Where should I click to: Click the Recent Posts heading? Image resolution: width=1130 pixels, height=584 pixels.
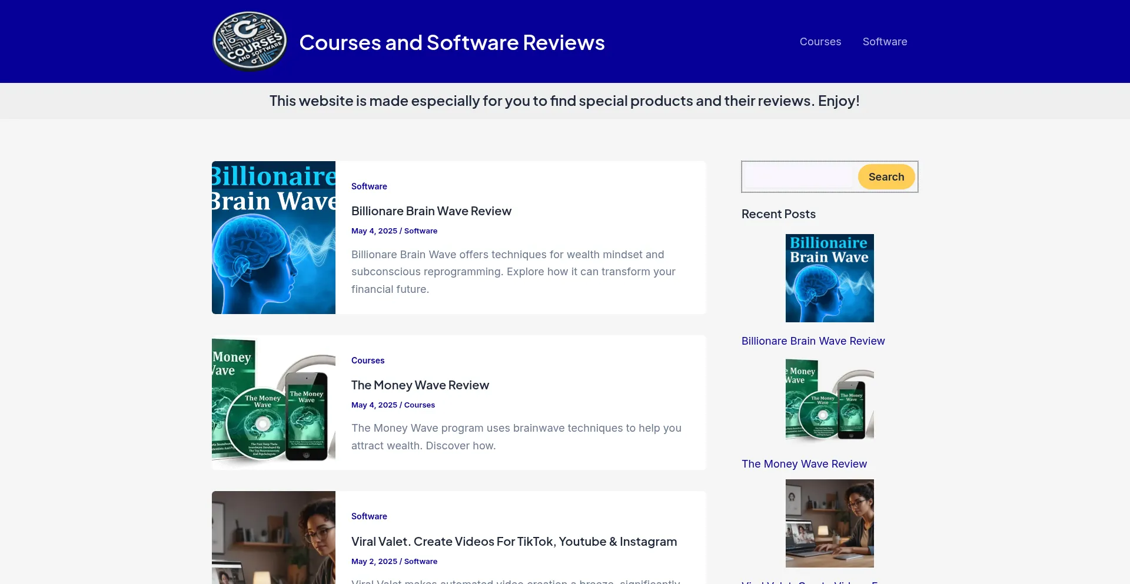click(779, 214)
